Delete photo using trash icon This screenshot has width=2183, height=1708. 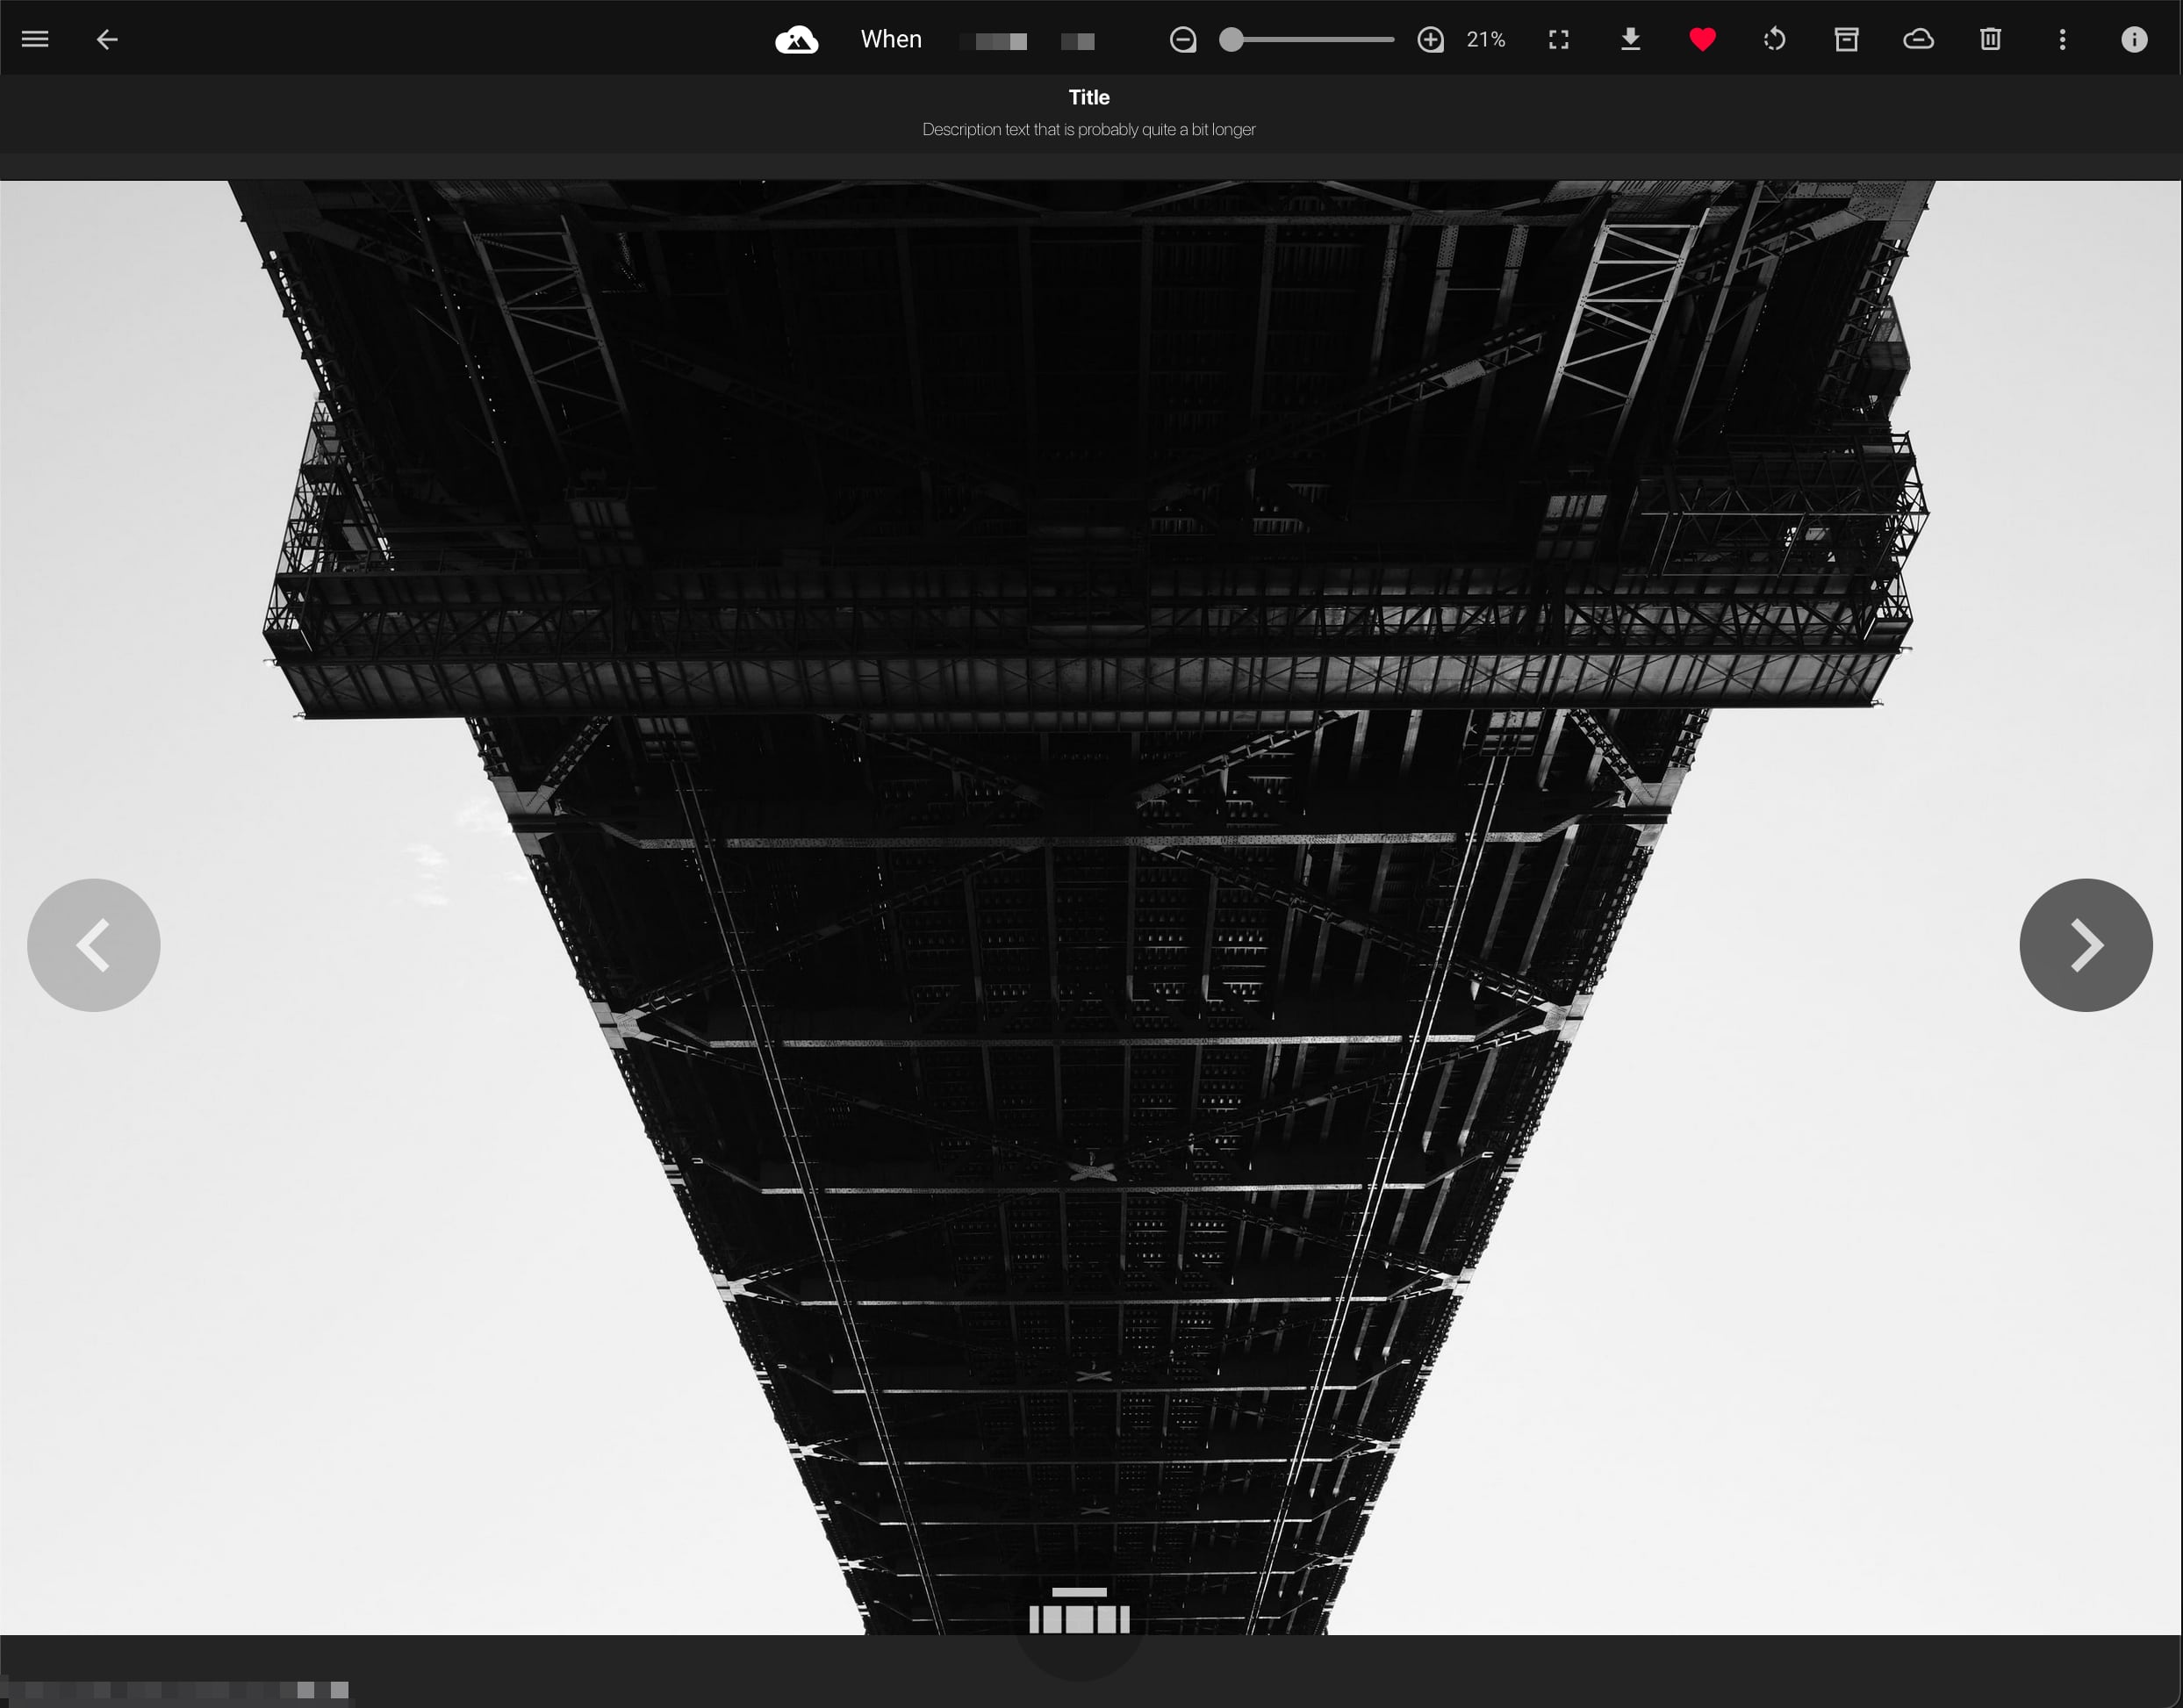[1991, 40]
